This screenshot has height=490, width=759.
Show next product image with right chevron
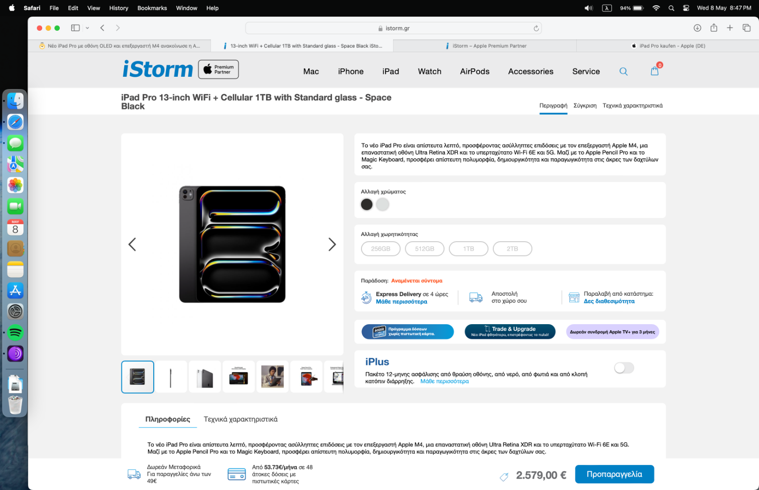coord(332,245)
